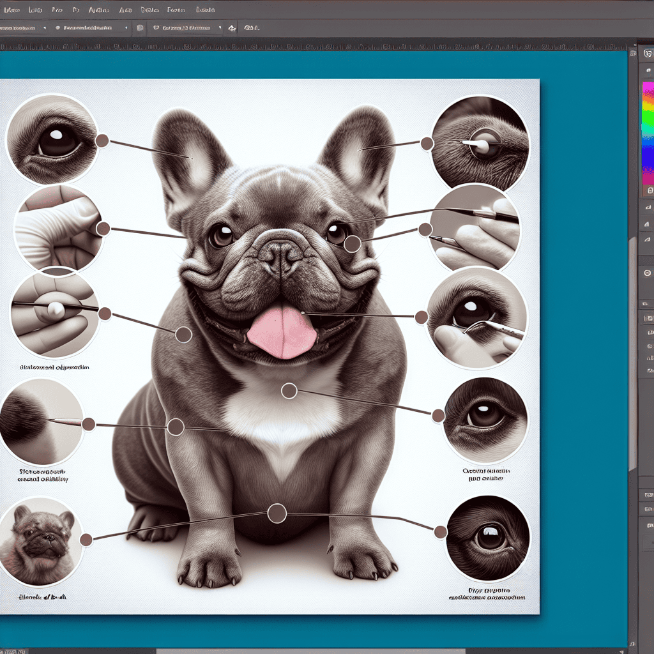The width and height of the screenshot is (654, 654).
Task: Click the icon directly beneath the color spectrum
Action: click(649, 190)
